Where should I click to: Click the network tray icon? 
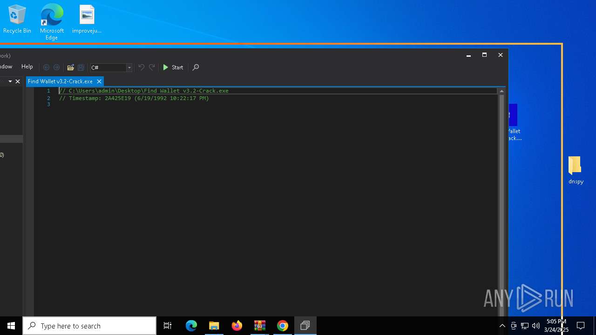[x=525, y=326]
